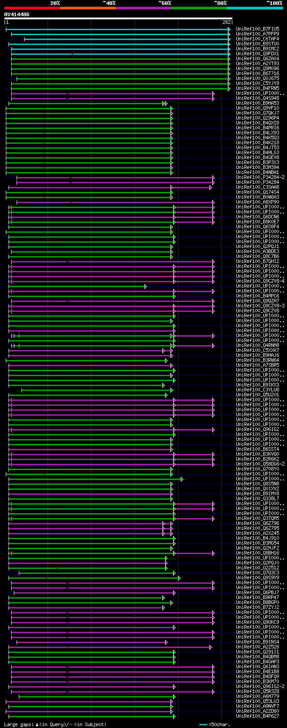Click the UniRef100_B9HA53 label
287x728 pixels.
click(257, 103)
